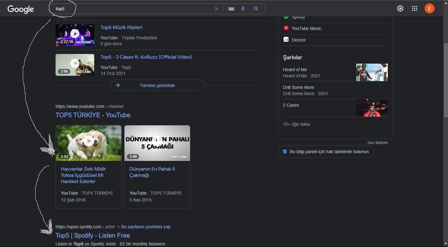Expand videos with Tümünü görüntüle
Screen dimensions: 448x247
tap(157, 85)
